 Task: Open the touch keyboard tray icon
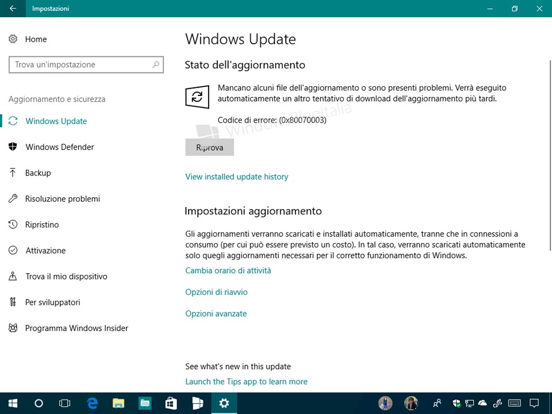(515, 403)
